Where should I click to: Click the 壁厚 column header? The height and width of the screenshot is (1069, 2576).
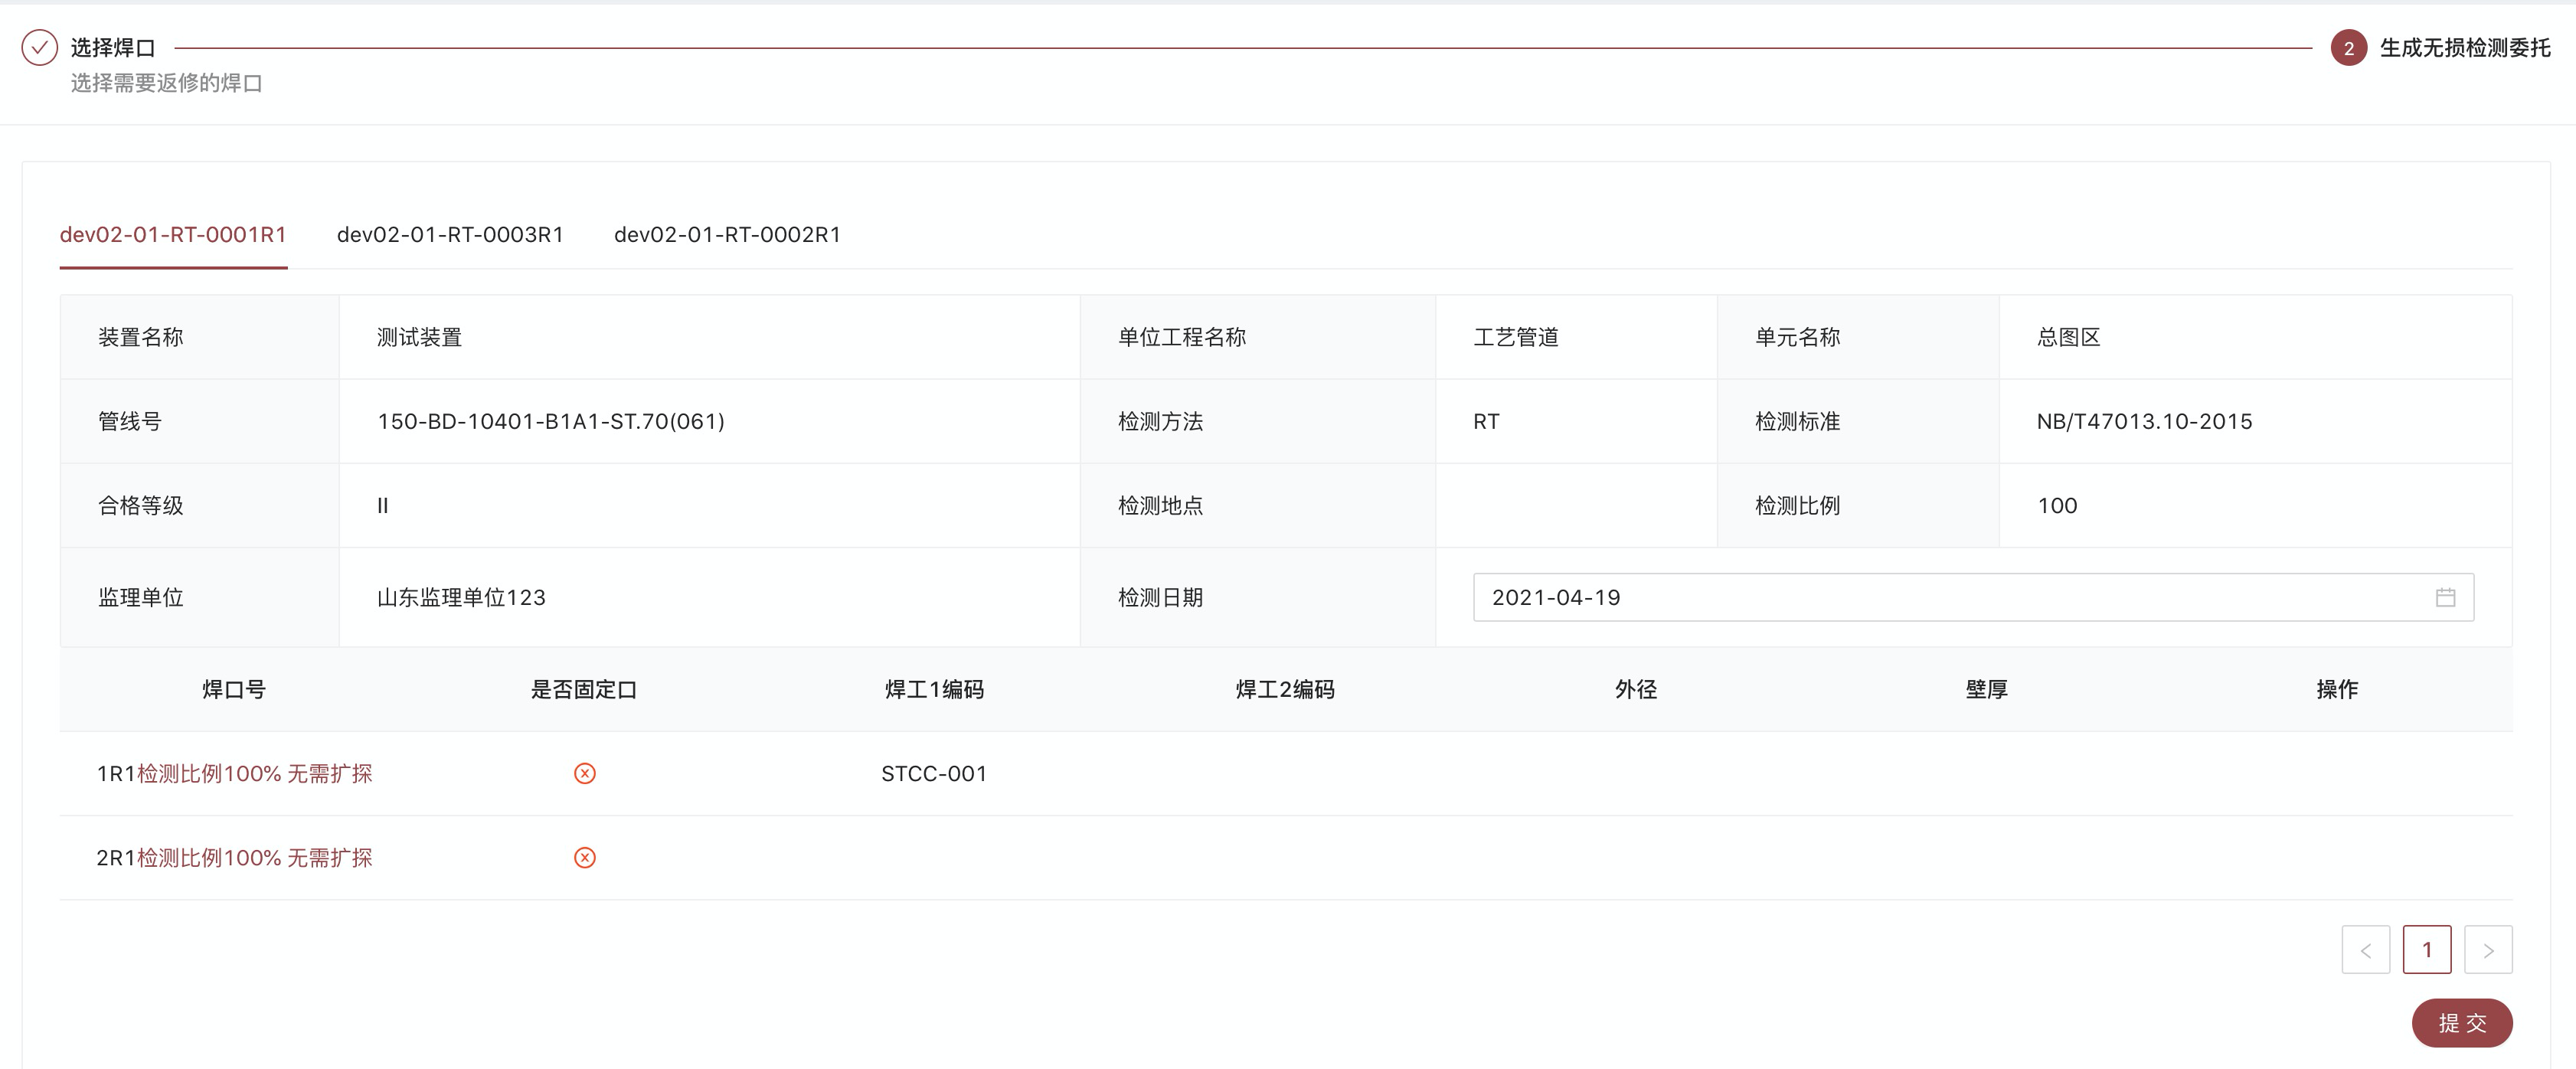point(1986,689)
